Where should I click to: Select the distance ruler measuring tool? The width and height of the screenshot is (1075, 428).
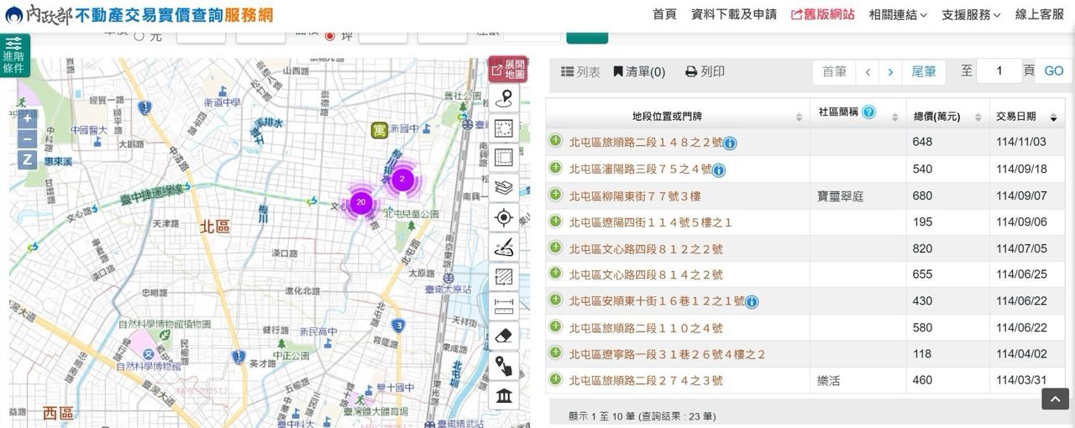(x=504, y=305)
